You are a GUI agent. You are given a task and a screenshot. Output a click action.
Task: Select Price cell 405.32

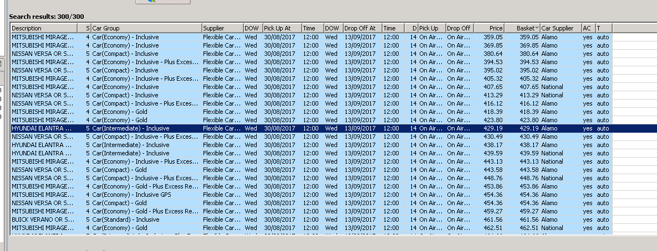click(x=493, y=79)
